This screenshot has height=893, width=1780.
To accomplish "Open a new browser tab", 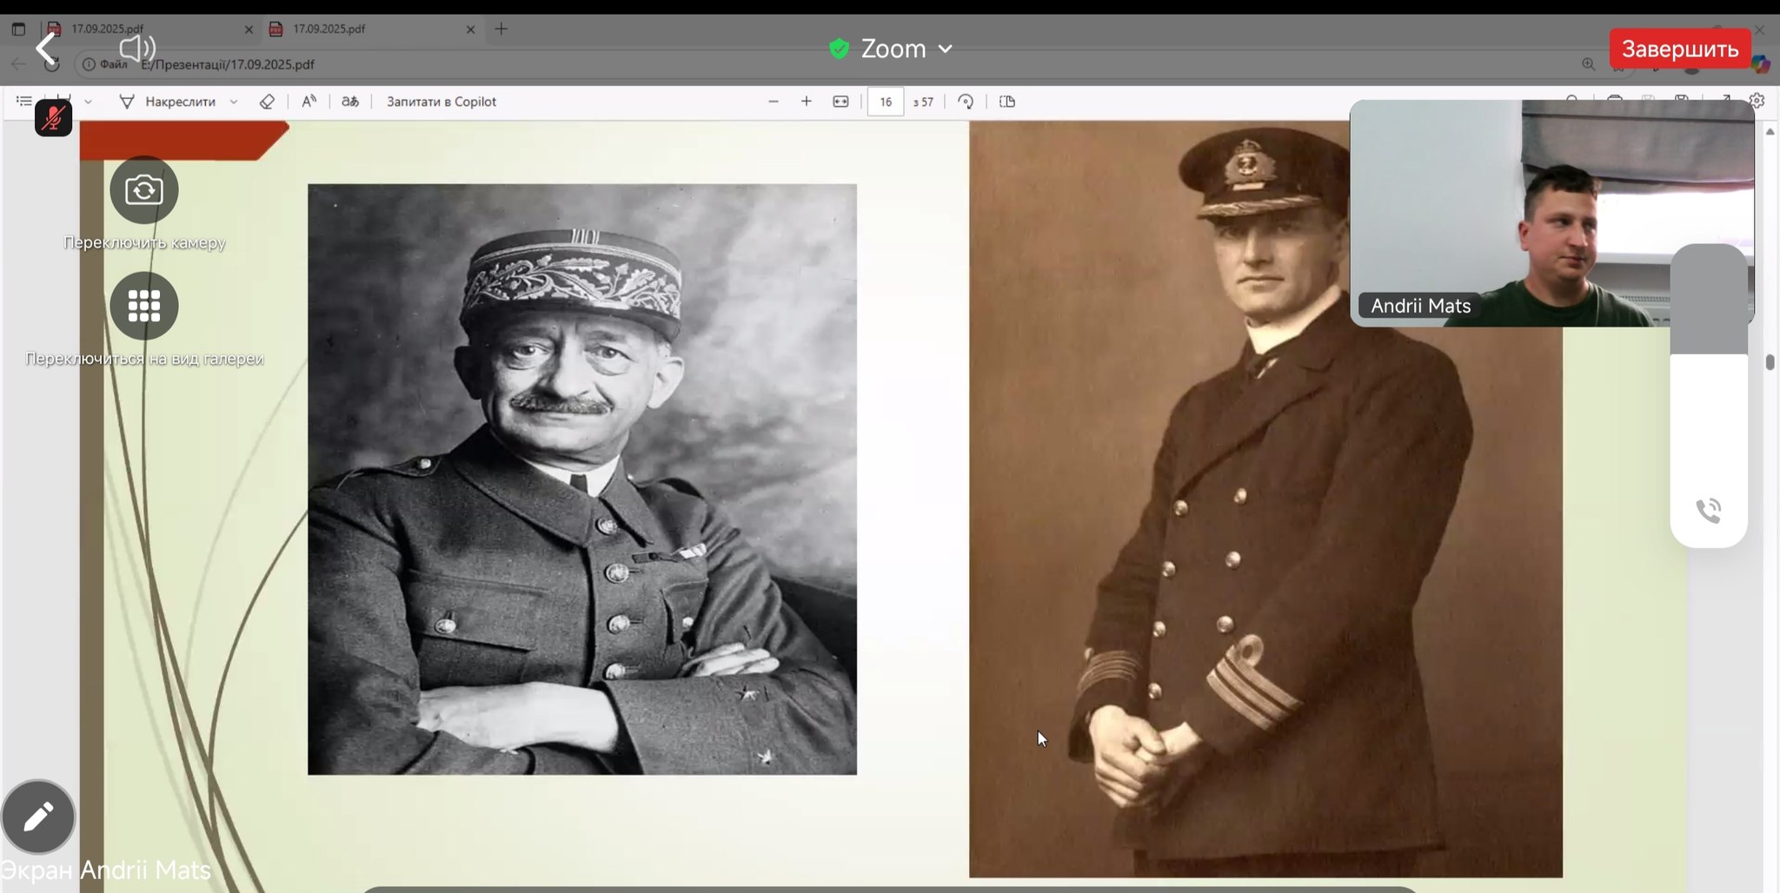I will coord(501,29).
